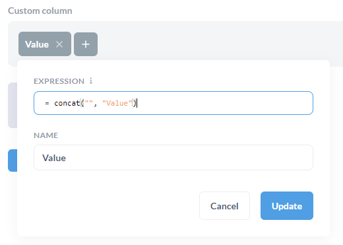This screenshot has height=245, width=343.
Task: Select the Value custom column chip
Action: tap(37, 44)
